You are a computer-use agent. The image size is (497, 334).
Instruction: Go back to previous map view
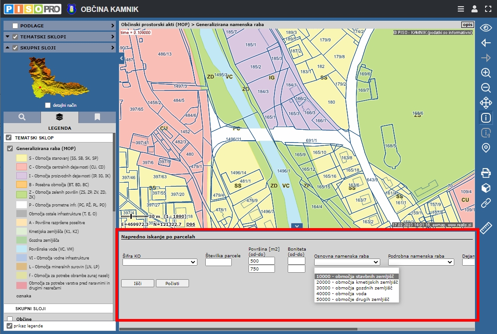(x=486, y=43)
